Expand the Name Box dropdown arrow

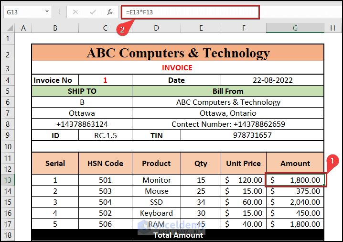pos(47,12)
